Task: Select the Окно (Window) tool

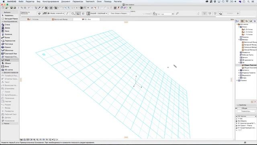Action: pyautogui.click(x=7, y=31)
